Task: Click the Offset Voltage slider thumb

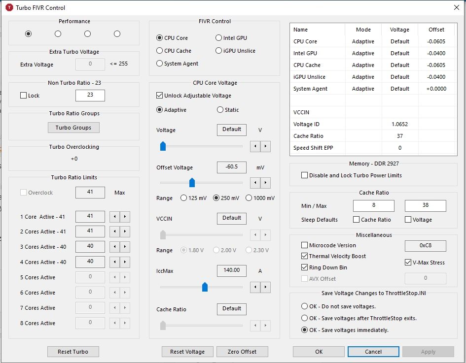Action: point(192,183)
